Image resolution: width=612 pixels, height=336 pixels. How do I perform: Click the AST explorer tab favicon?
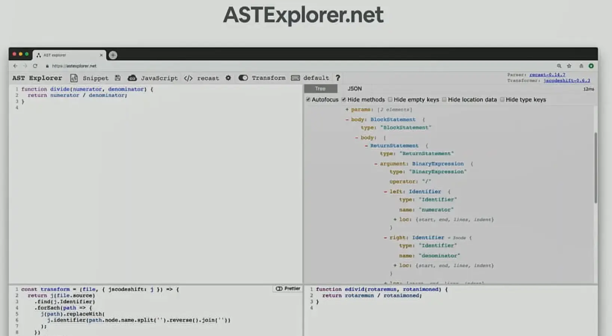(x=39, y=55)
